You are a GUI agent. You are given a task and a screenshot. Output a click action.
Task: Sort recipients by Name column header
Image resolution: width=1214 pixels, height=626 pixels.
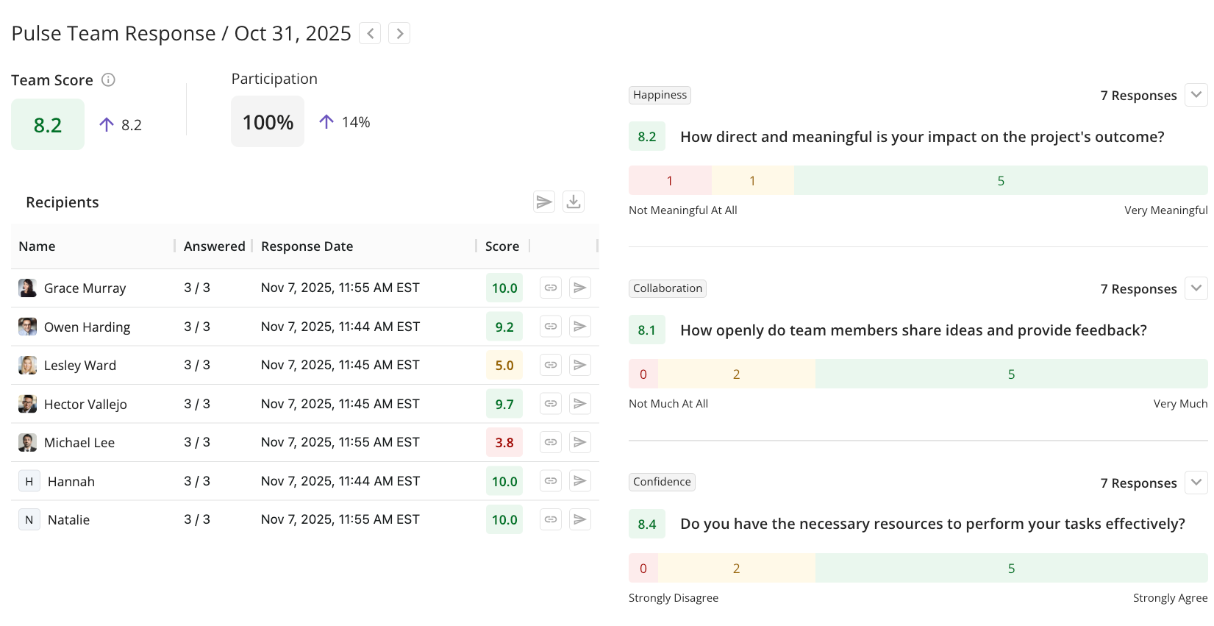click(x=38, y=246)
